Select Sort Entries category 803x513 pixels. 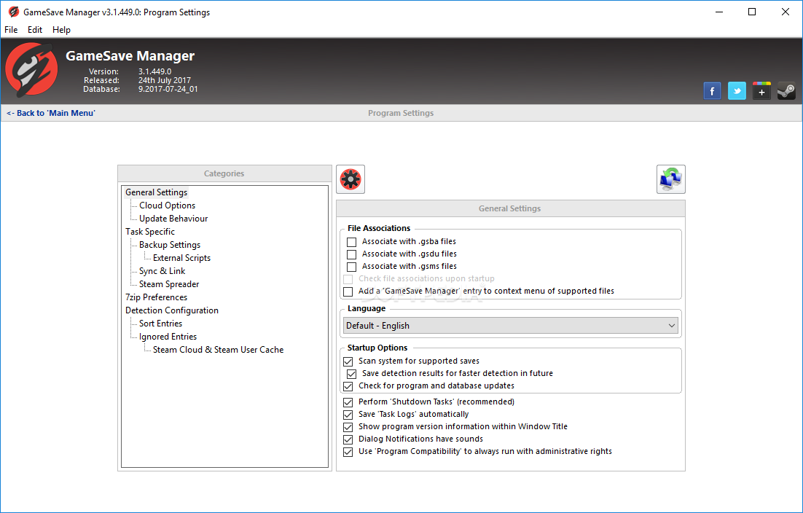(160, 324)
